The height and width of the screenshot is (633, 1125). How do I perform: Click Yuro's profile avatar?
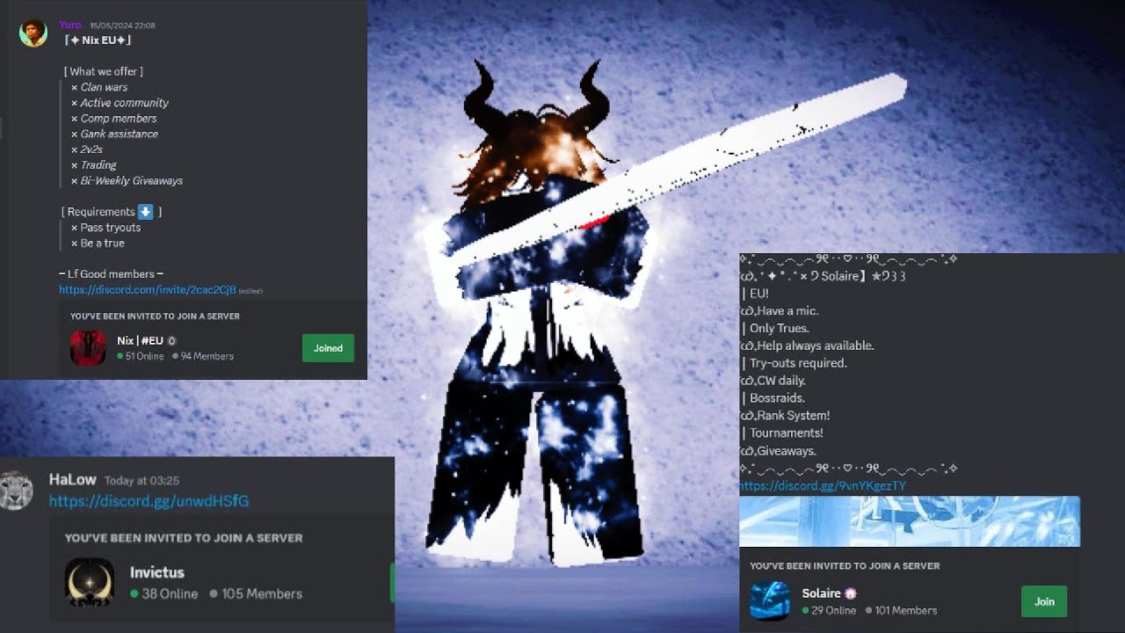pyautogui.click(x=33, y=33)
